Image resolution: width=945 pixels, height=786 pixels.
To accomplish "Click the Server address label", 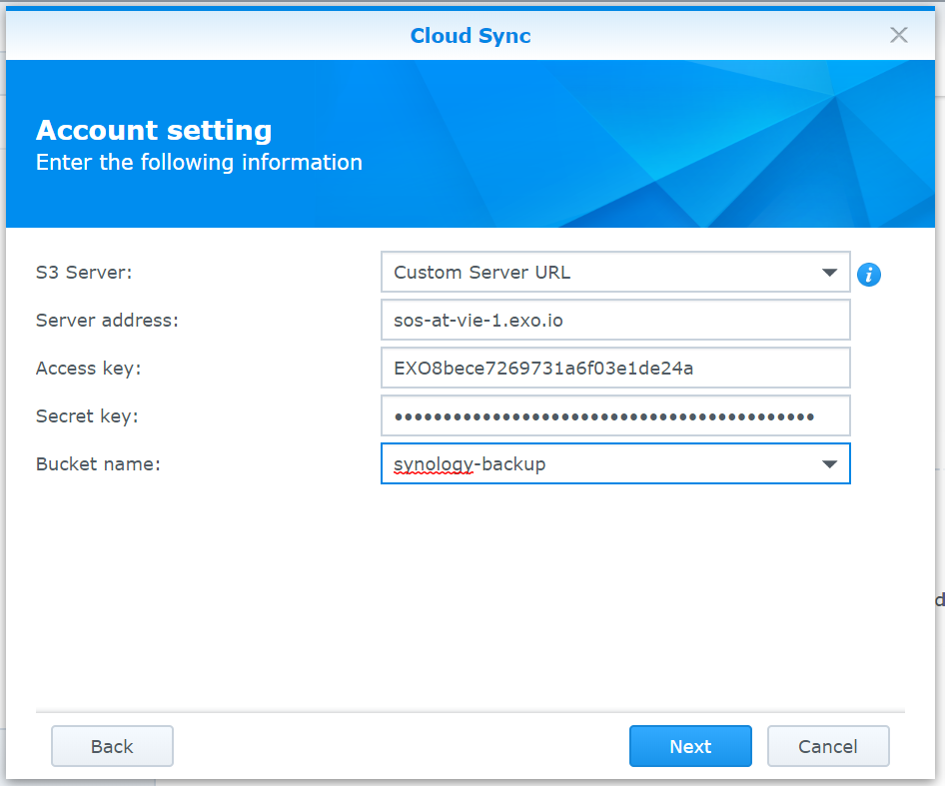I will click(x=107, y=321).
